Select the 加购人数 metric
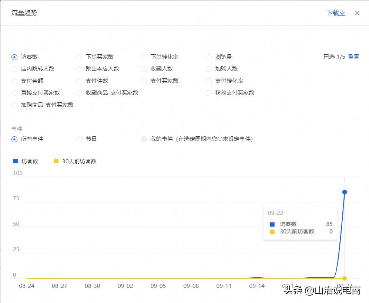This screenshot has height=303, width=369. pos(209,69)
